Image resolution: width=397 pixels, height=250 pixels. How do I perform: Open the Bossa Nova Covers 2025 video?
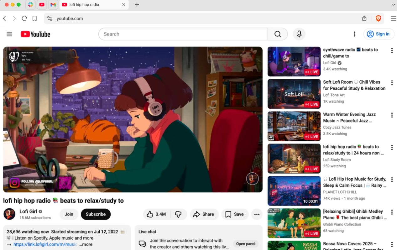point(294,245)
